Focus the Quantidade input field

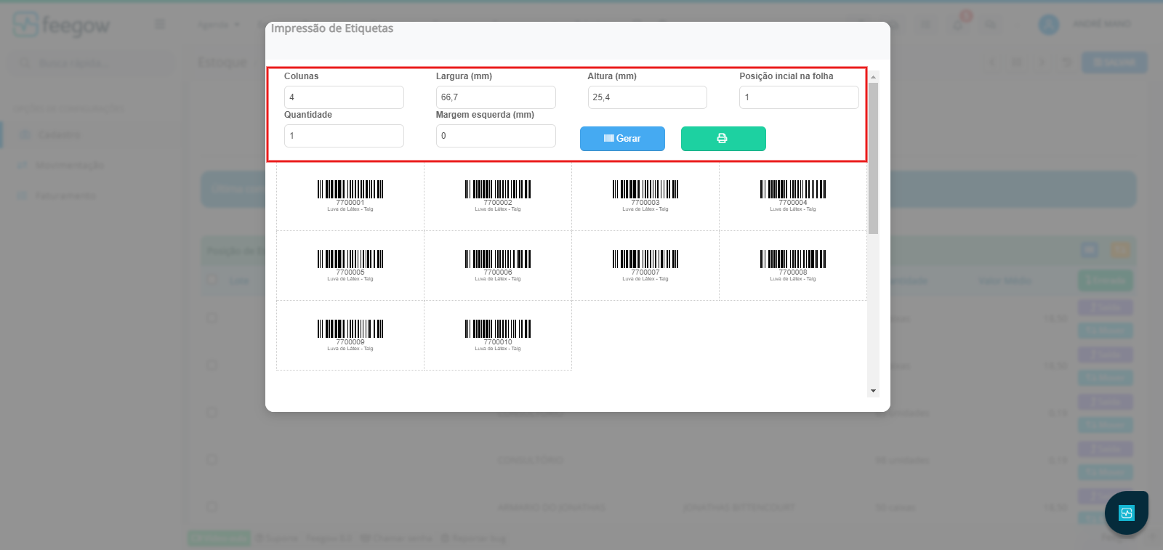pyautogui.click(x=344, y=136)
